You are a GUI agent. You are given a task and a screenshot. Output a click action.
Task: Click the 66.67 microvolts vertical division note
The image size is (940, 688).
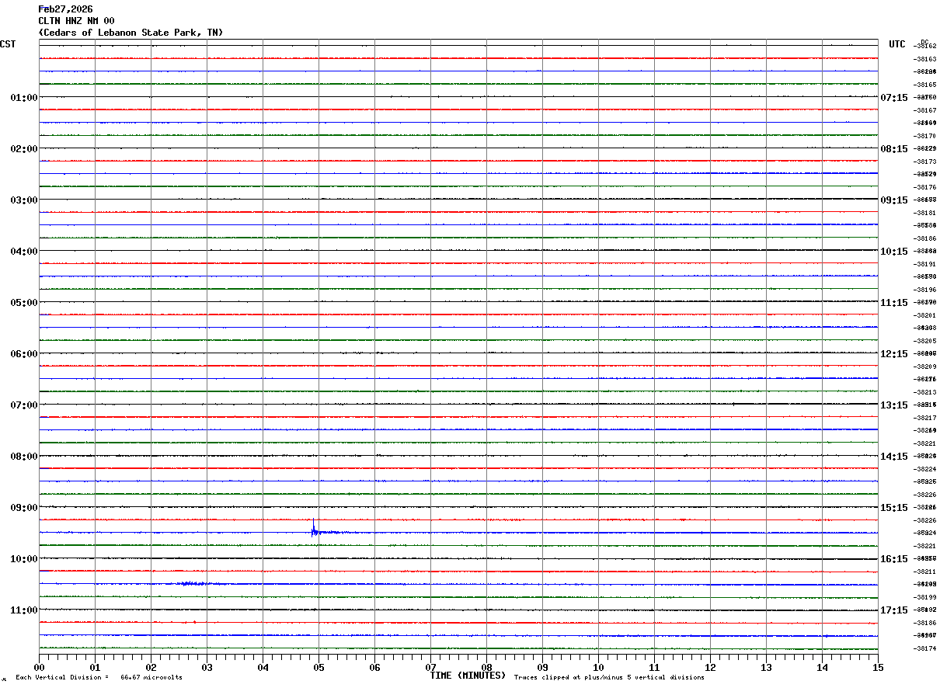pyautogui.click(x=99, y=678)
